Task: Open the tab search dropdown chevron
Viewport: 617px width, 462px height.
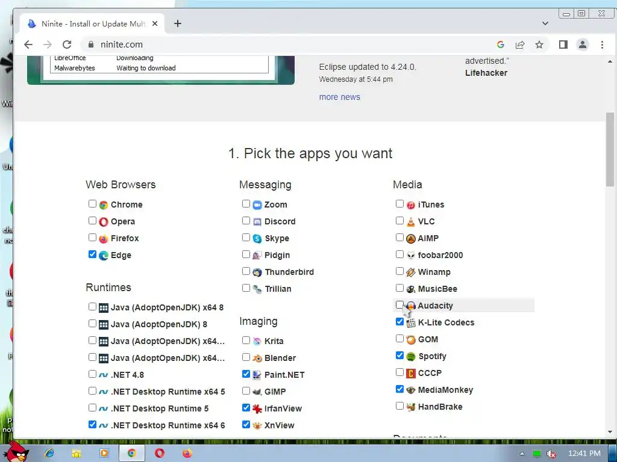Action: tap(545, 23)
